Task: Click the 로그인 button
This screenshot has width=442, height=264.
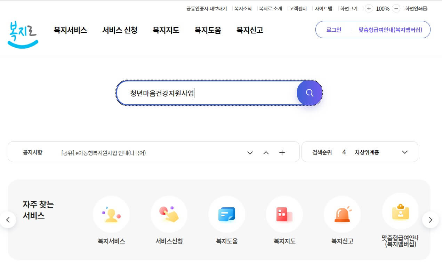Action: pos(333,30)
